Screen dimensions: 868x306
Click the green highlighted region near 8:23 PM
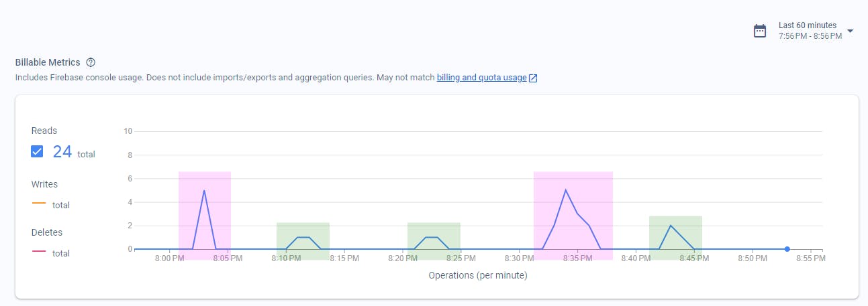pos(434,241)
